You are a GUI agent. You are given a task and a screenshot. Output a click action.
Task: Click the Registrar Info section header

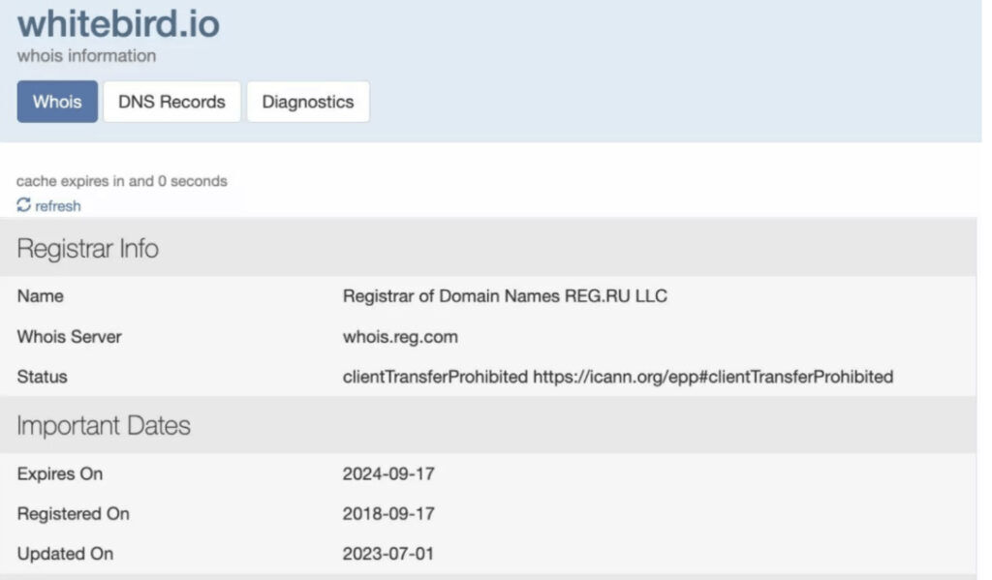(x=88, y=249)
